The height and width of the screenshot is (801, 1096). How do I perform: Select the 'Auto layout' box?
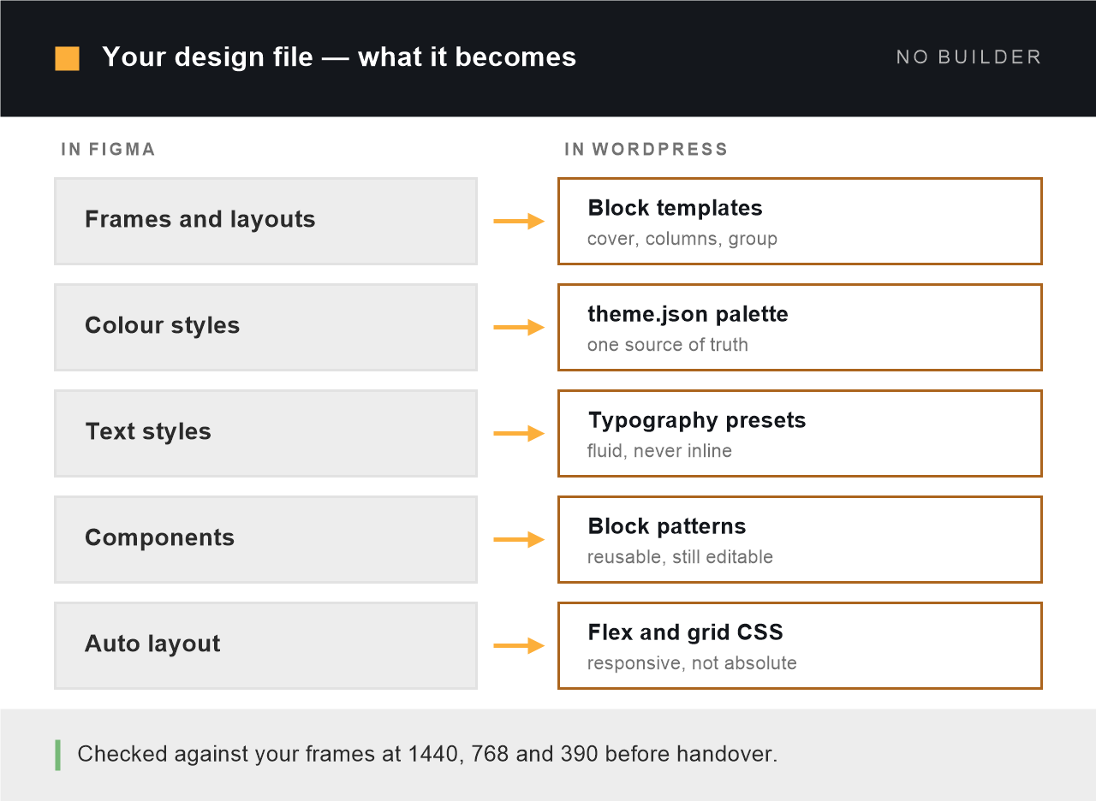265,645
